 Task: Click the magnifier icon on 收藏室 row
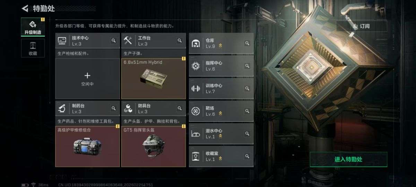tap(247, 156)
